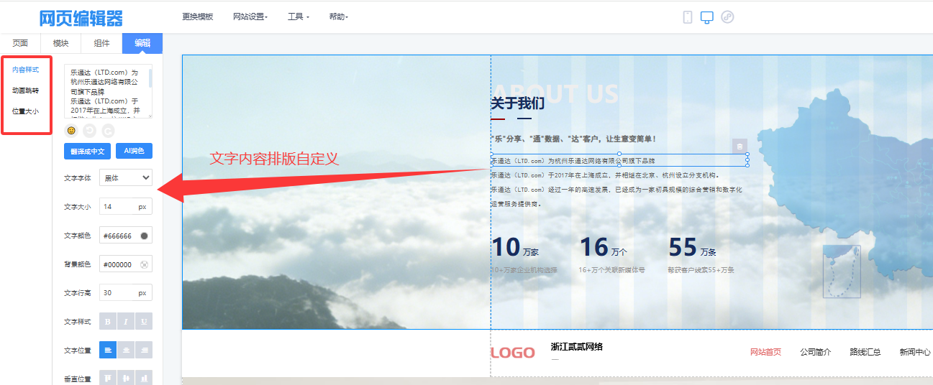The height and width of the screenshot is (385, 933).
Task: Click the 55 万条 statistic
Action: pos(693,247)
